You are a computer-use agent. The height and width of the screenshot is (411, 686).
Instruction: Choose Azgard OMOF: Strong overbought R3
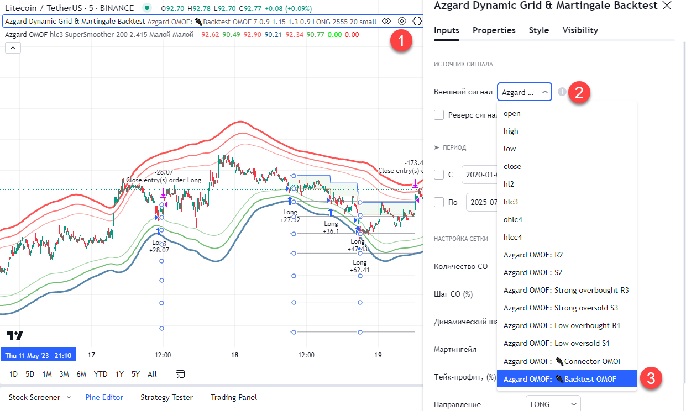pos(567,290)
